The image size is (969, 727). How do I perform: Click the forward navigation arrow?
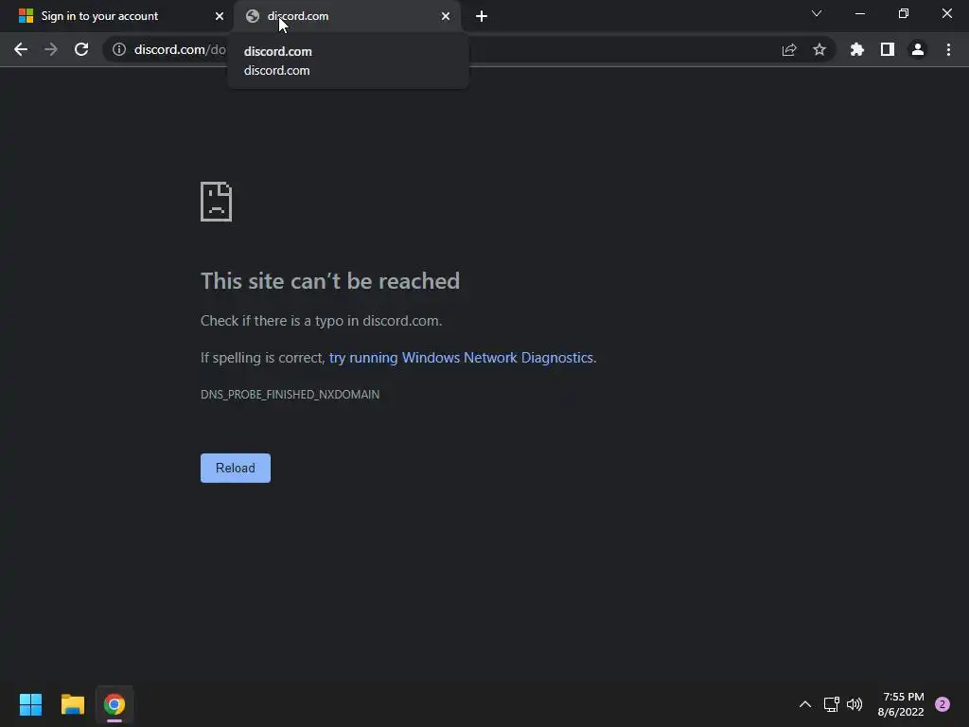[51, 49]
